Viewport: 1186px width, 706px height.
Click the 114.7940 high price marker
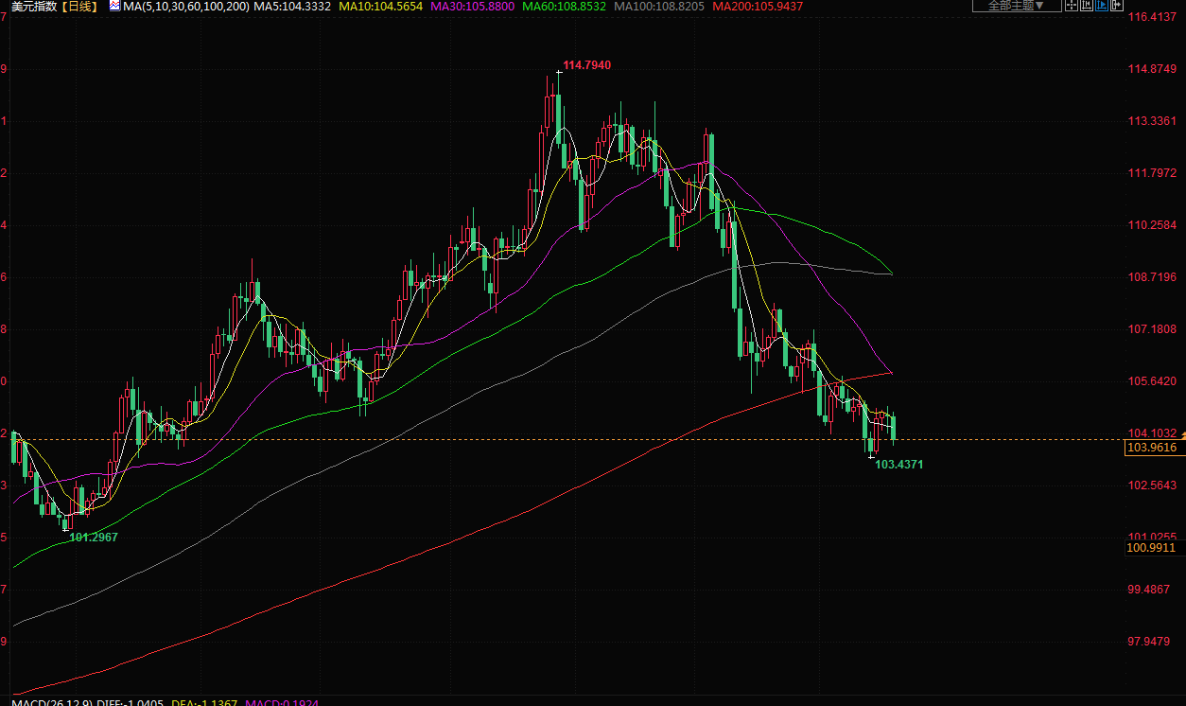point(586,65)
